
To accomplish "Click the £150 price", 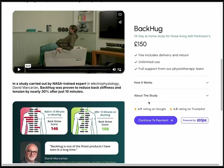I will (x=140, y=44).
